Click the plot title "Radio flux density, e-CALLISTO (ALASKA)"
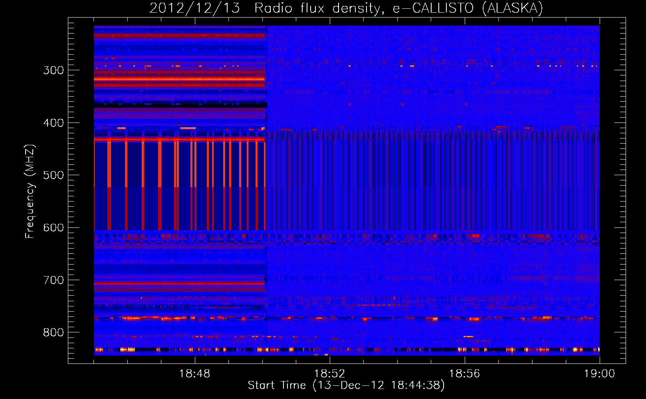The height and width of the screenshot is (399, 646). coord(398,8)
